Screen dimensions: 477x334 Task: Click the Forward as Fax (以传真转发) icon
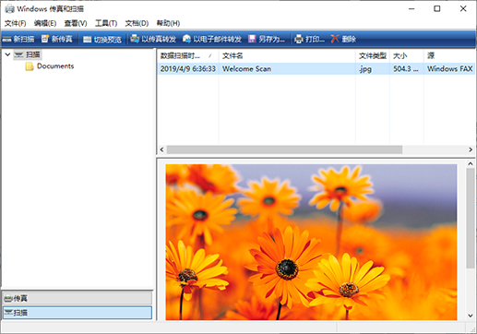click(x=135, y=39)
